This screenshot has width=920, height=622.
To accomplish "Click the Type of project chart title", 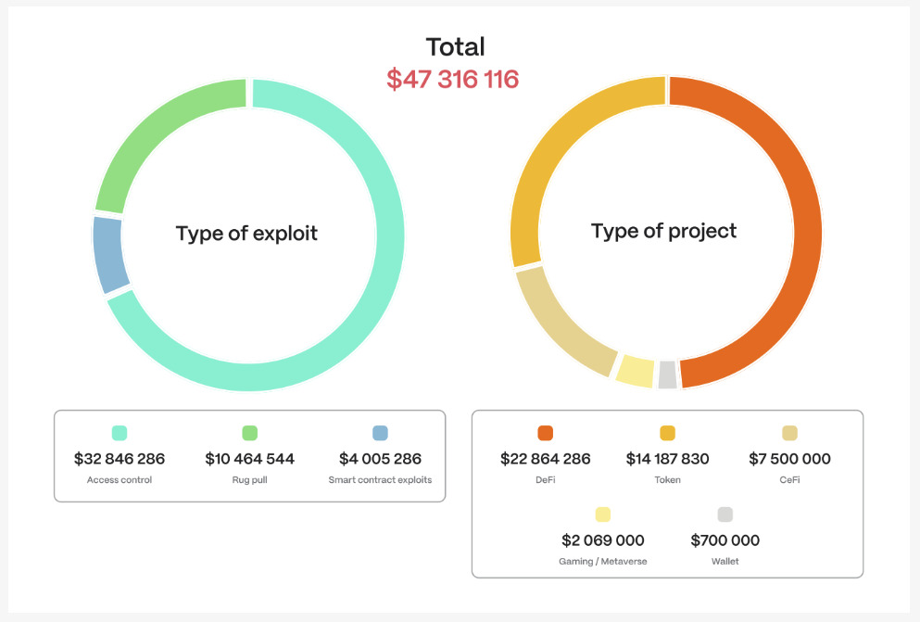I will click(x=665, y=230).
